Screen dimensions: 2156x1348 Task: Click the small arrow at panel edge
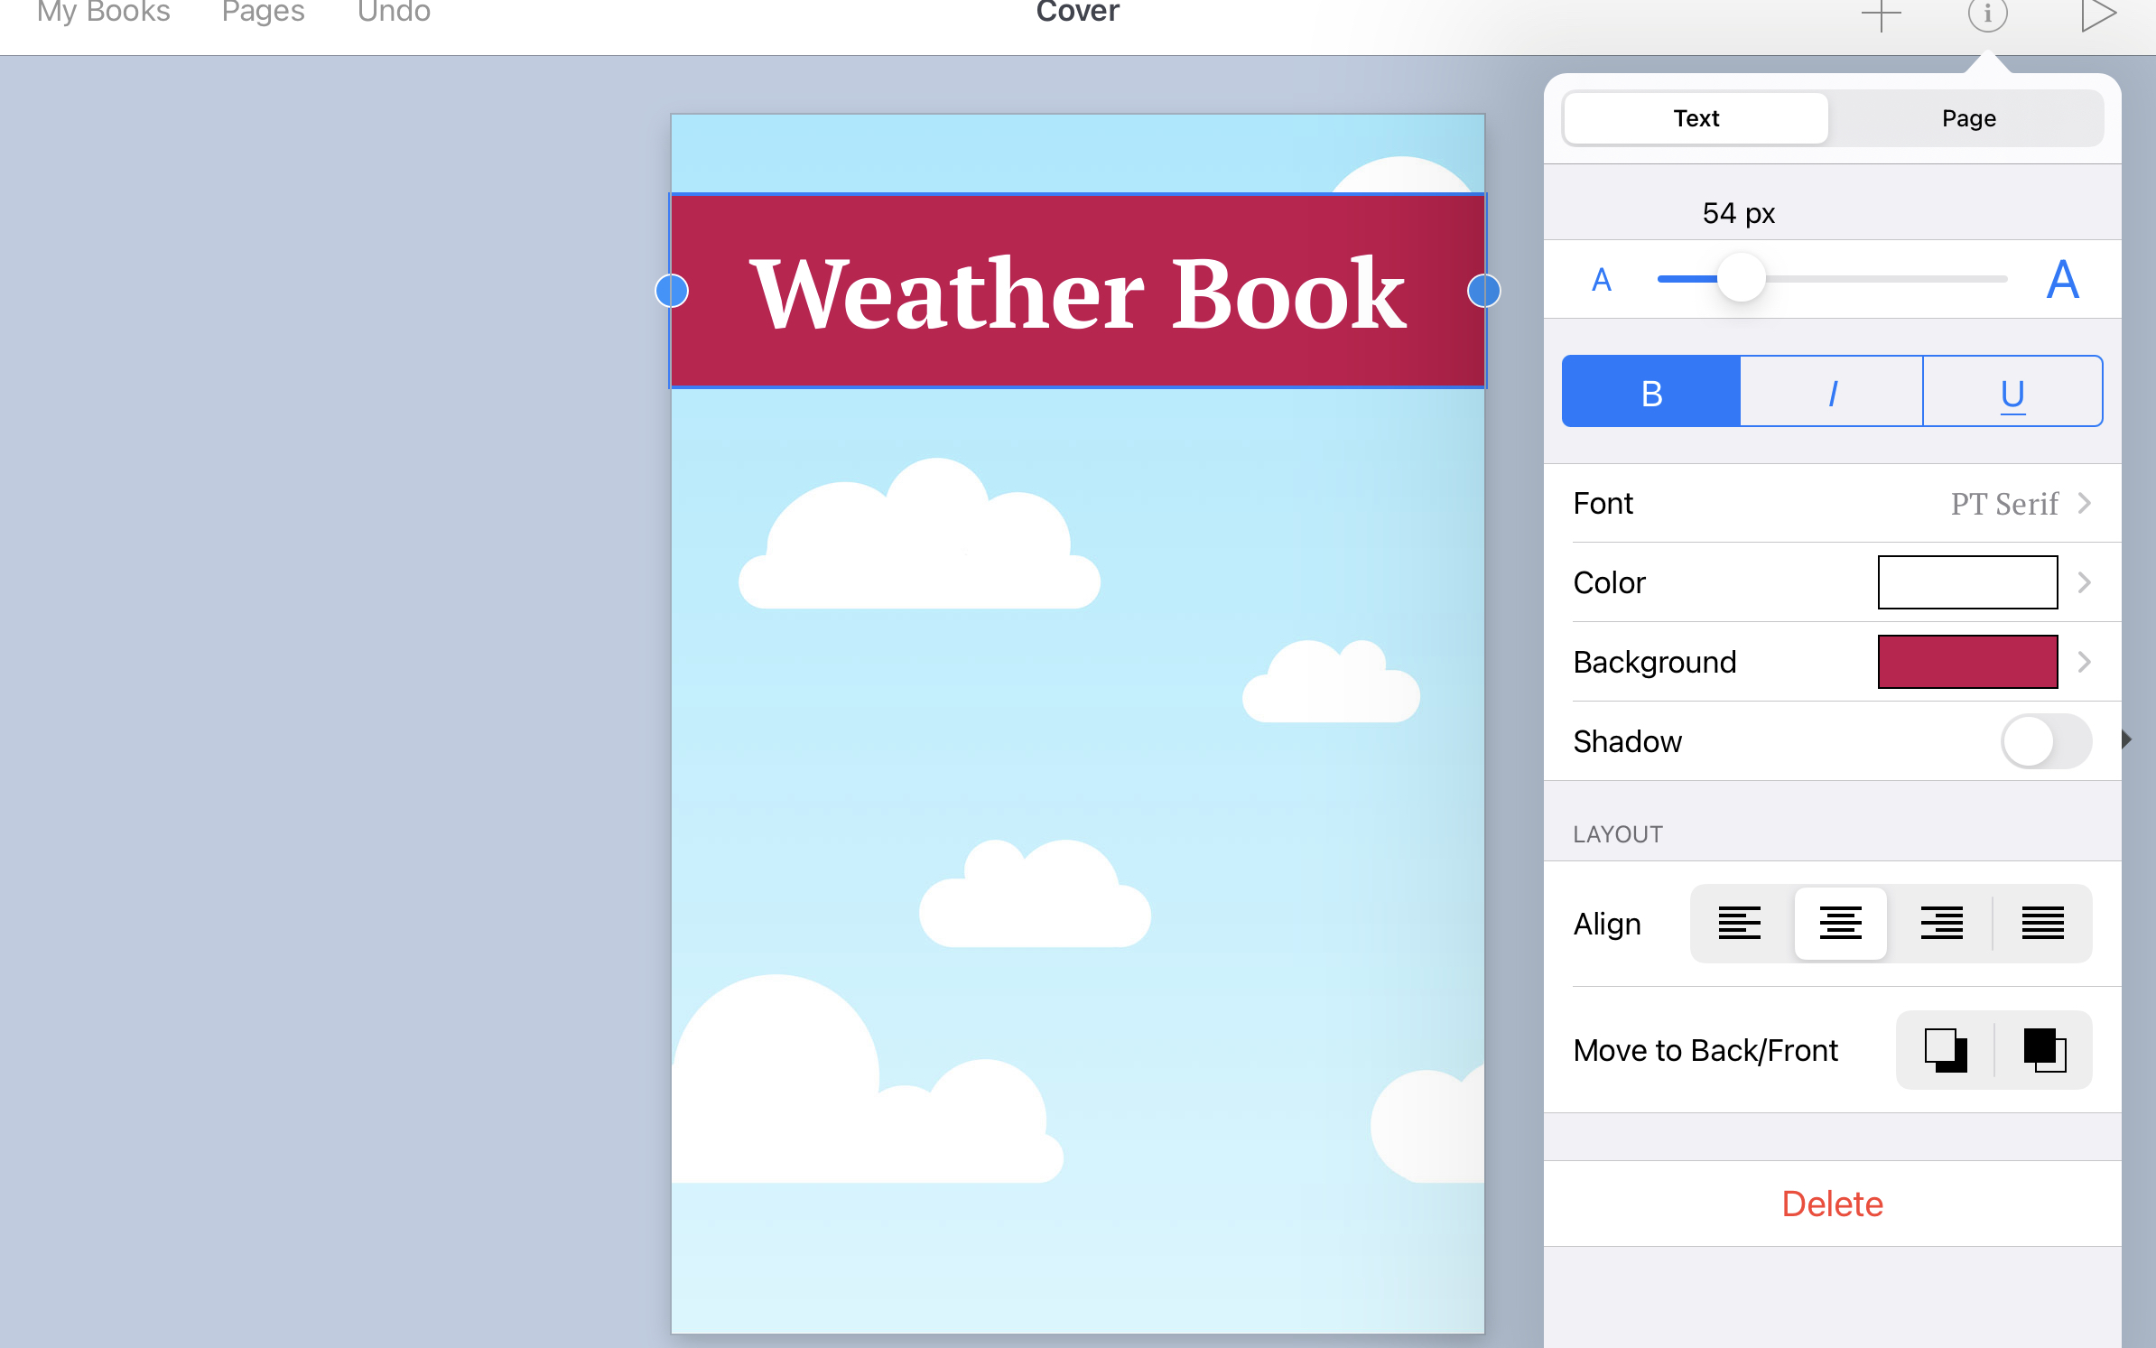click(2126, 739)
